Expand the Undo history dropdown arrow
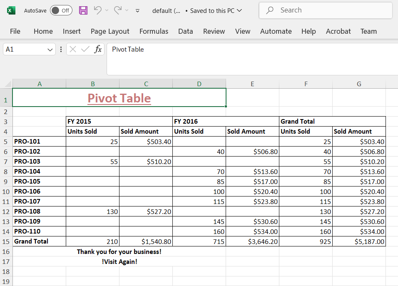Screen dimensions: 398x286 pos(107,10)
